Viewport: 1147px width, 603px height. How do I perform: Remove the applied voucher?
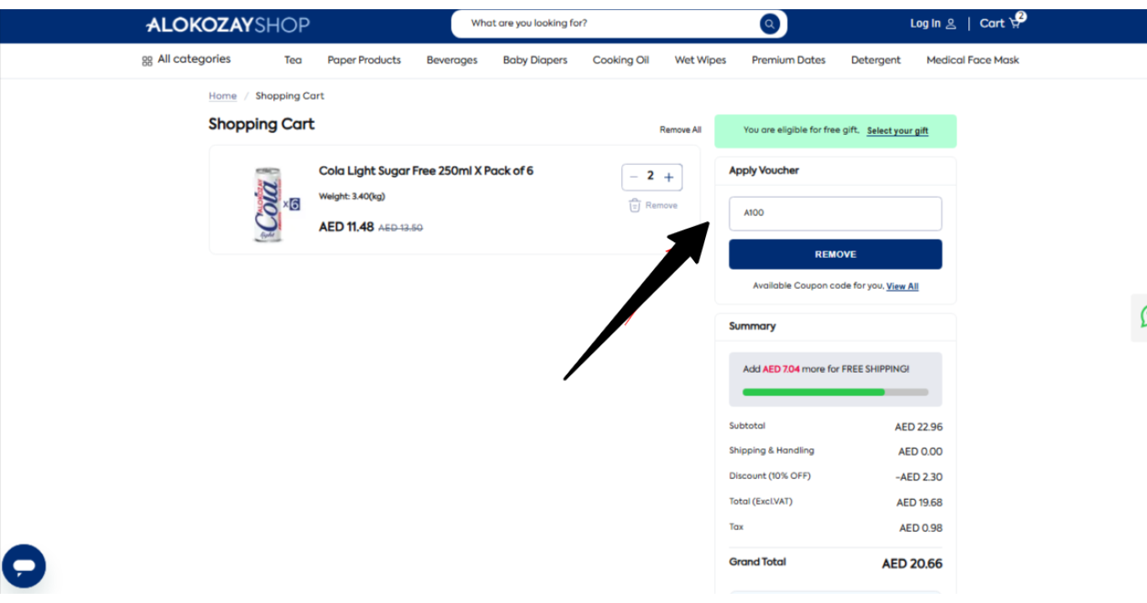click(835, 255)
